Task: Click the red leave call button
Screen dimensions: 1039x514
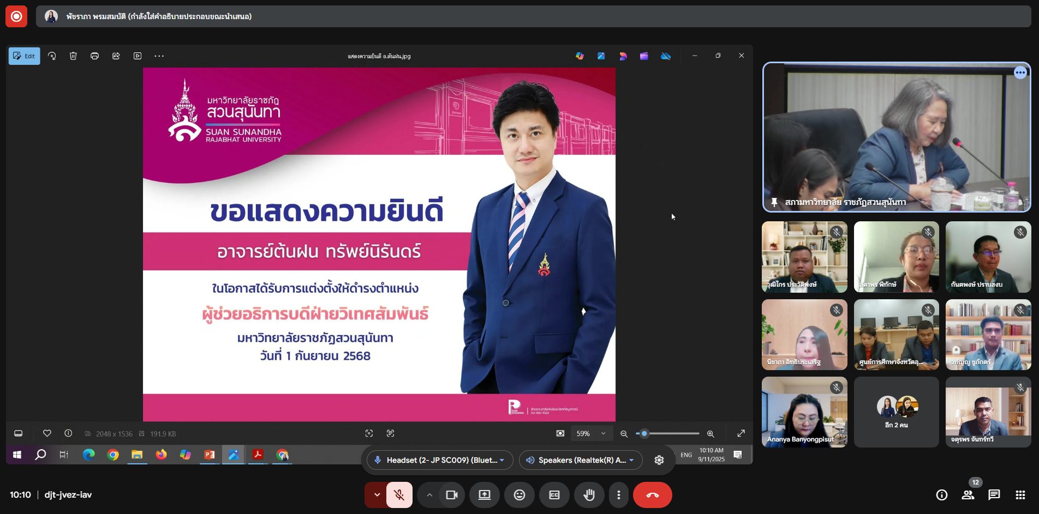Action: 653,495
